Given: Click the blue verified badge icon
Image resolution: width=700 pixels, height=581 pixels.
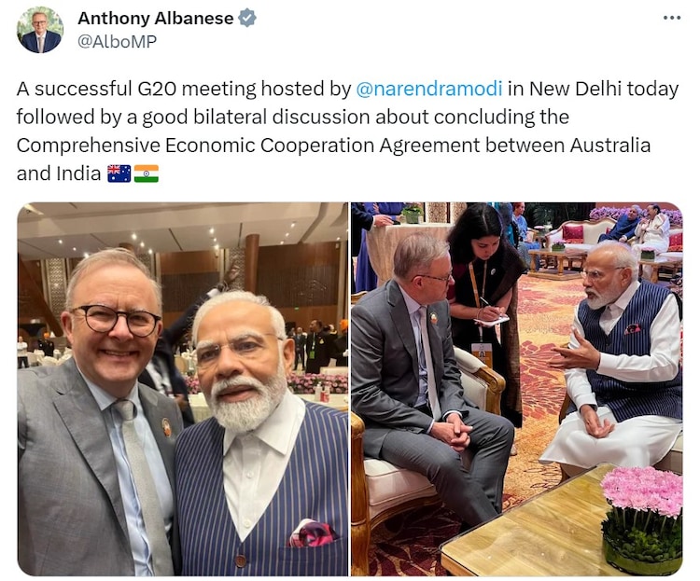Looking at the screenshot, I should tap(247, 19).
